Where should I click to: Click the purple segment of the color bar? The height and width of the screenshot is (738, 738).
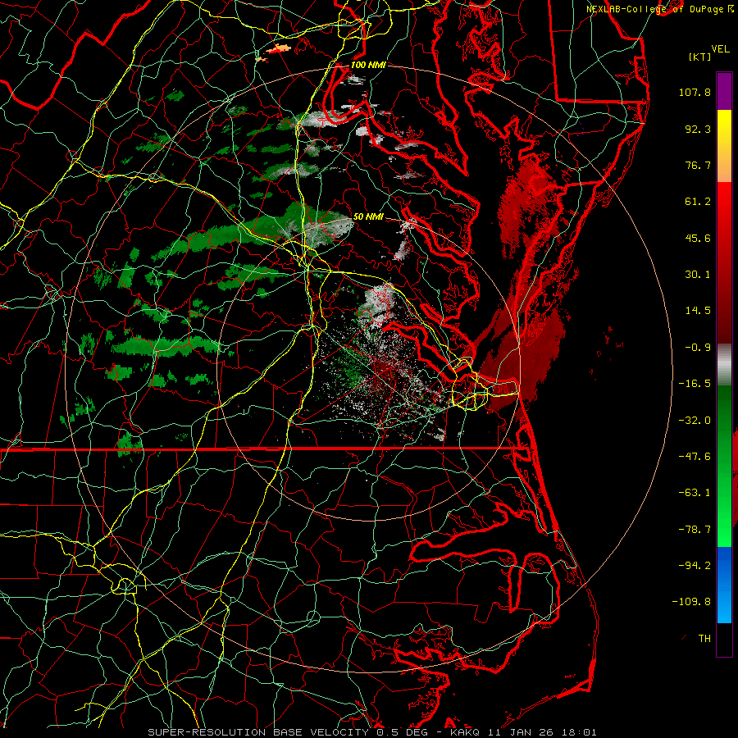724,91
